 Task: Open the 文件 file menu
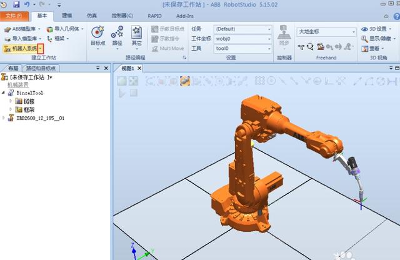click(14, 16)
